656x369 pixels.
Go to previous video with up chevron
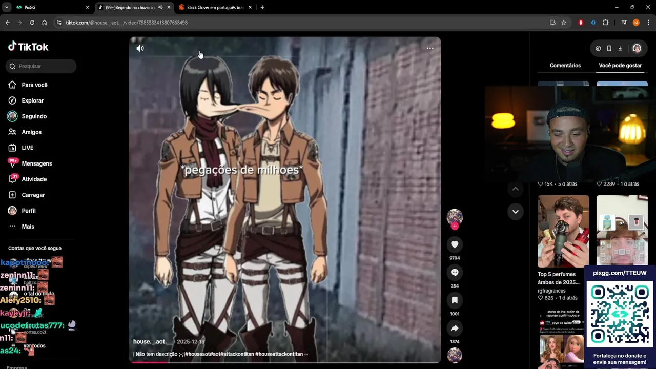pyautogui.click(x=516, y=189)
